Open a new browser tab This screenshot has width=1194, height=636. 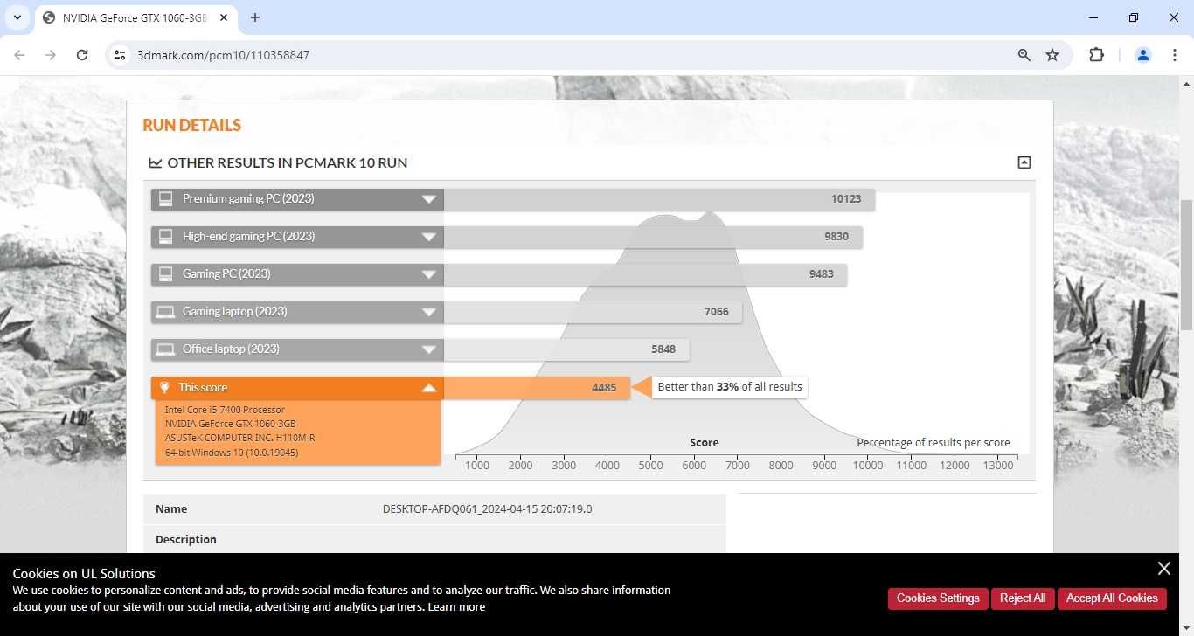coord(255,17)
